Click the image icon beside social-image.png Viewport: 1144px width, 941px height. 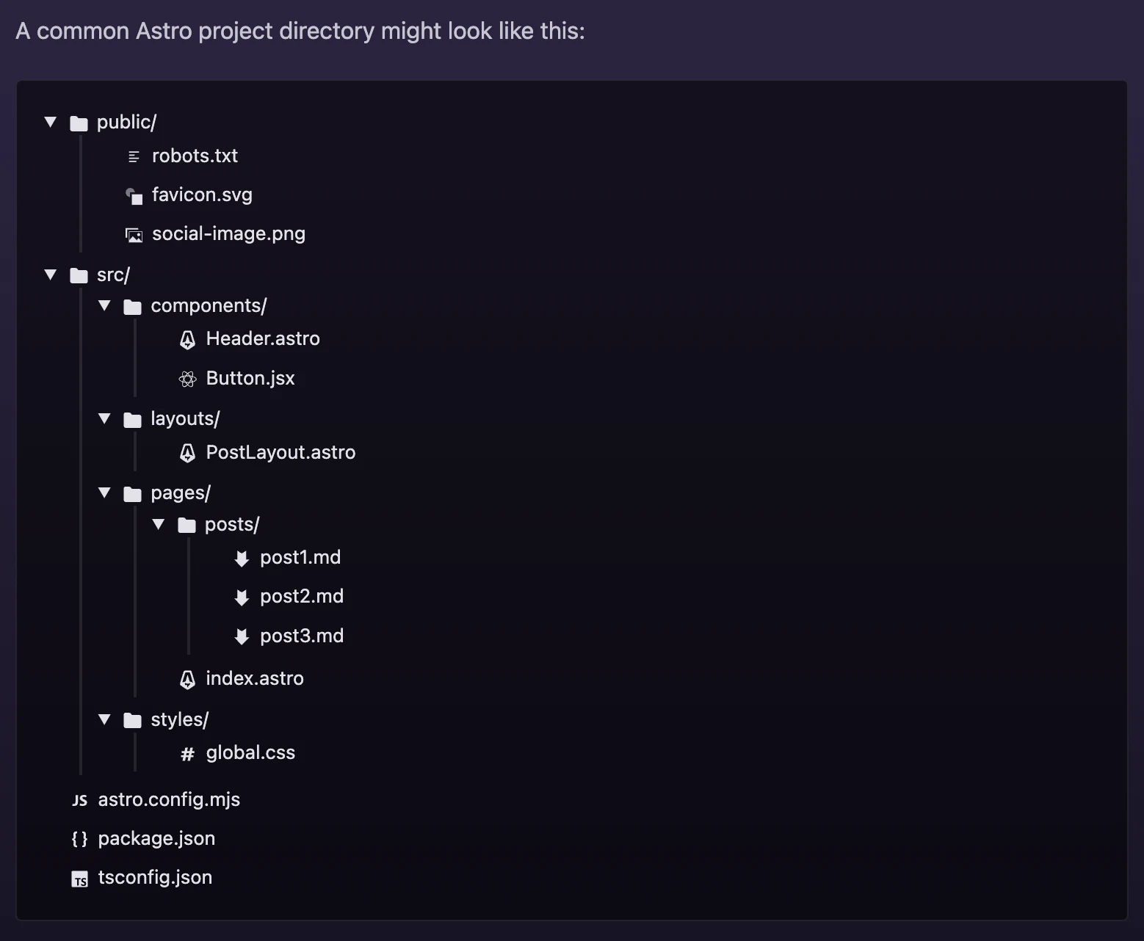pyautogui.click(x=134, y=235)
